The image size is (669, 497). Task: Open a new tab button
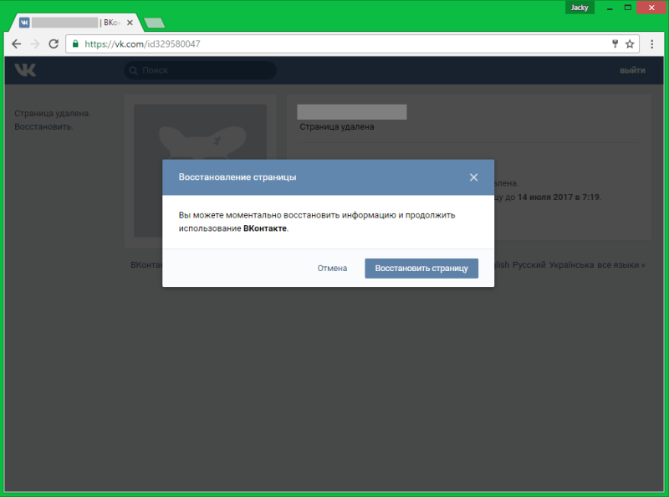tap(155, 23)
